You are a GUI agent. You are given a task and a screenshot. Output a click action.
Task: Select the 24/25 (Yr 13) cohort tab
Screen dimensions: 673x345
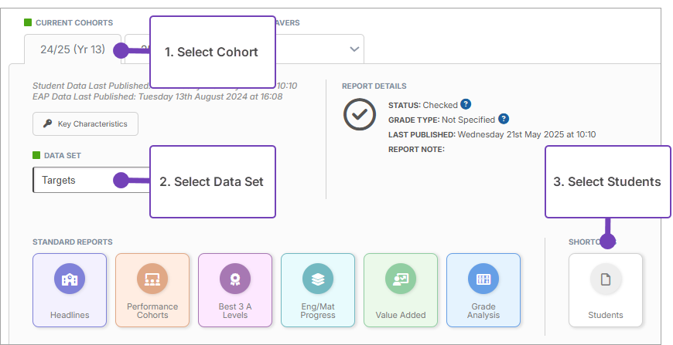[x=72, y=49]
